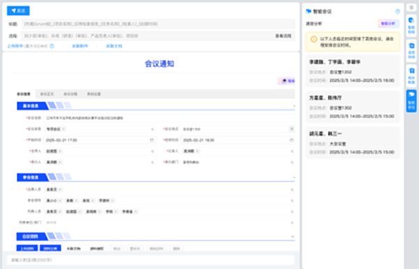Click the comment input box at bottom
Screen dimensions: 419x269
pyautogui.click(x=151, y=260)
